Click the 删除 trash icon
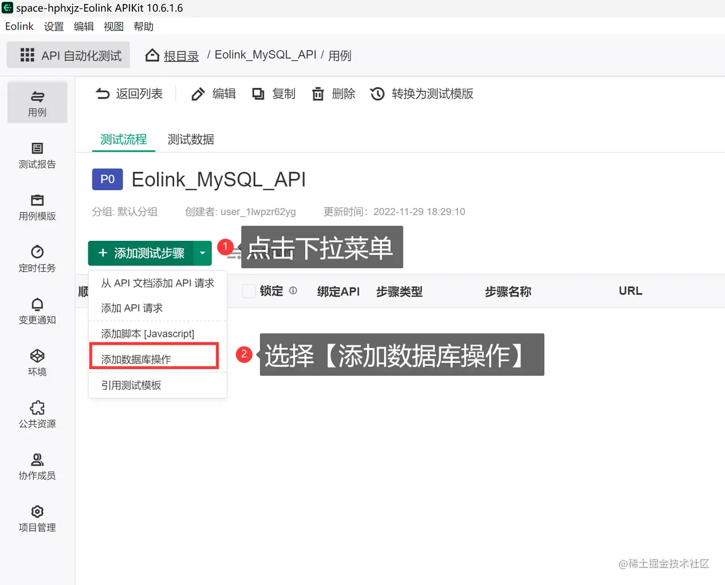Image resolution: width=725 pixels, height=585 pixels. click(x=318, y=94)
